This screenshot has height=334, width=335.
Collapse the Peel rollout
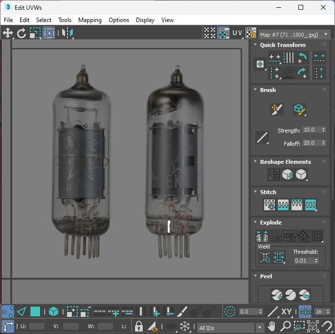(255, 276)
